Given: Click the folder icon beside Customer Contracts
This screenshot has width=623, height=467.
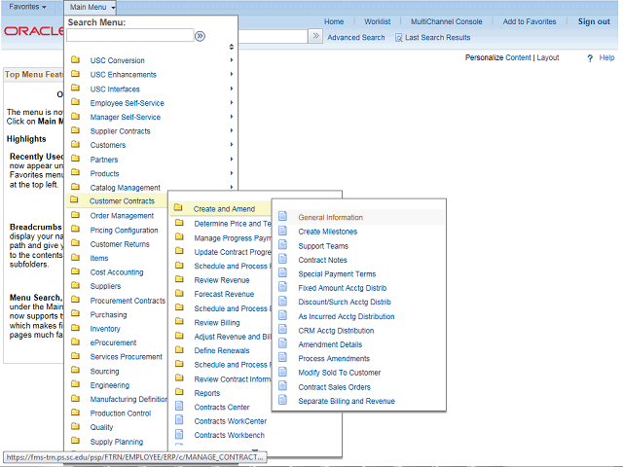Looking at the screenshot, I should coord(75,201).
